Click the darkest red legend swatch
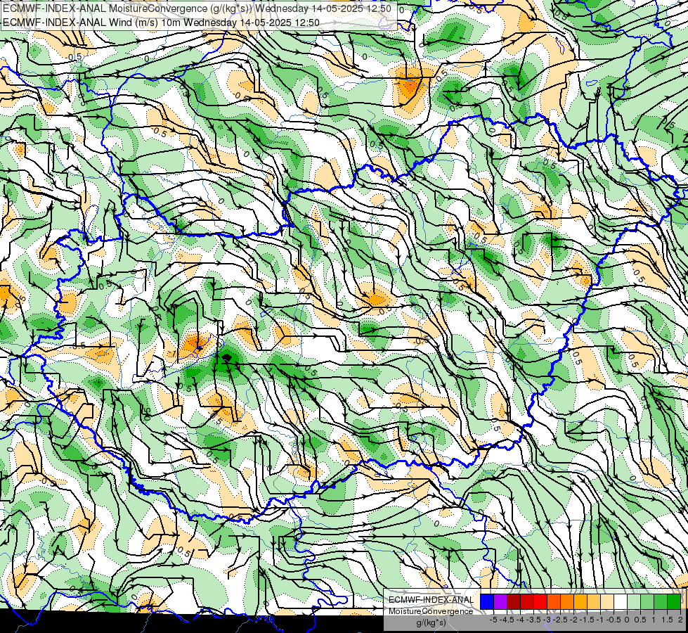 (x=514, y=601)
